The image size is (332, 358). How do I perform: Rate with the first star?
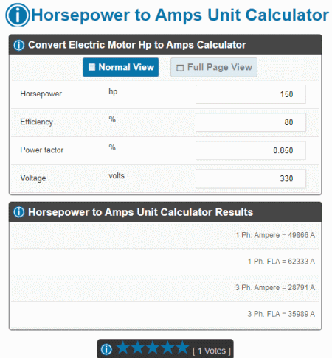(x=122, y=348)
